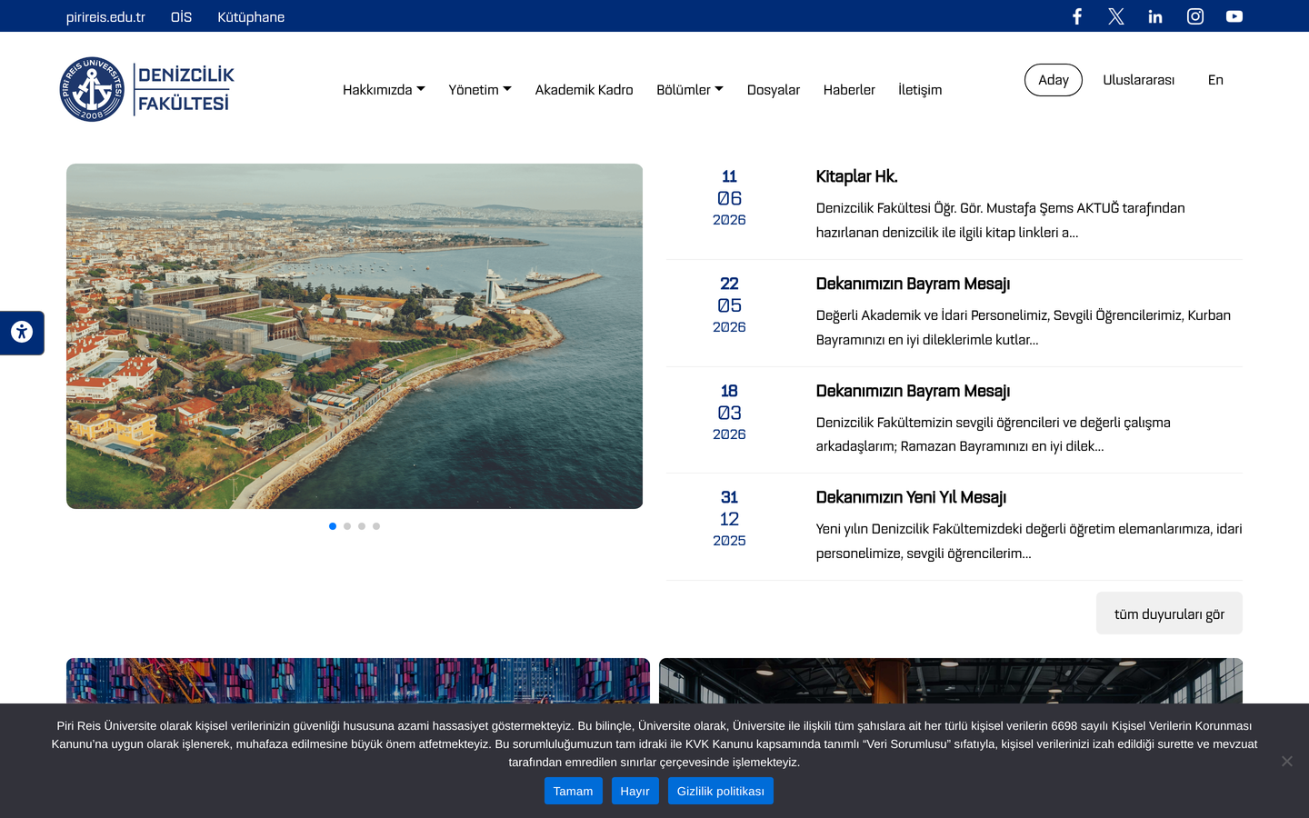Image resolution: width=1309 pixels, height=818 pixels.
Task: Click the aerial campus slider image
Action: click(355, 336)
